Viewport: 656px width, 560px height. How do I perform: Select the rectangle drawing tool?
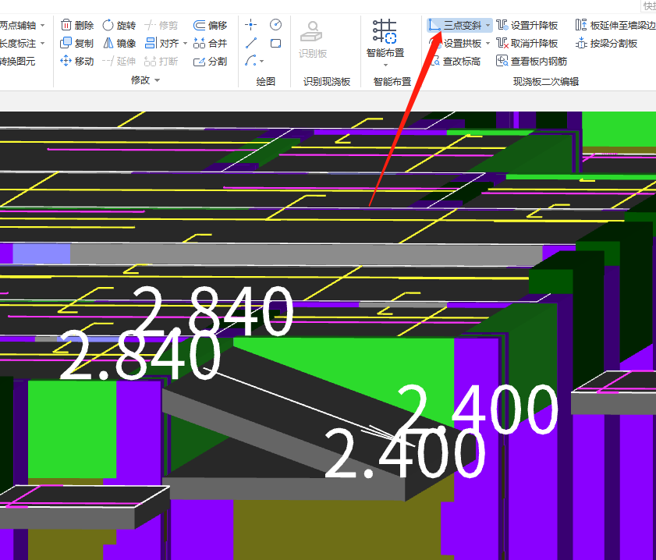275,43
